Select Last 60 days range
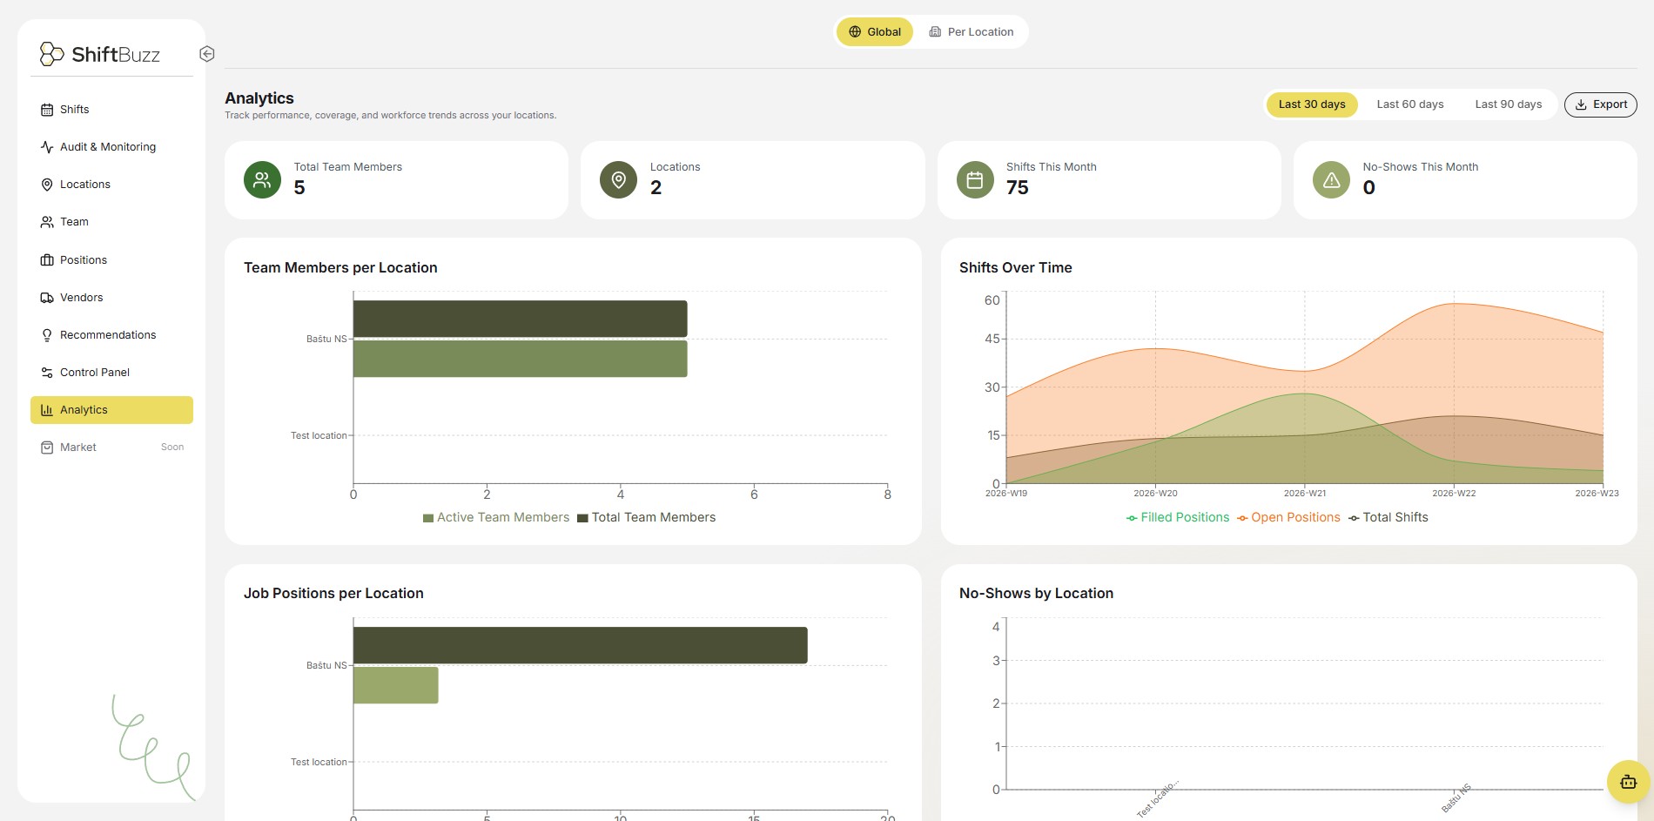 (1410, 104)
